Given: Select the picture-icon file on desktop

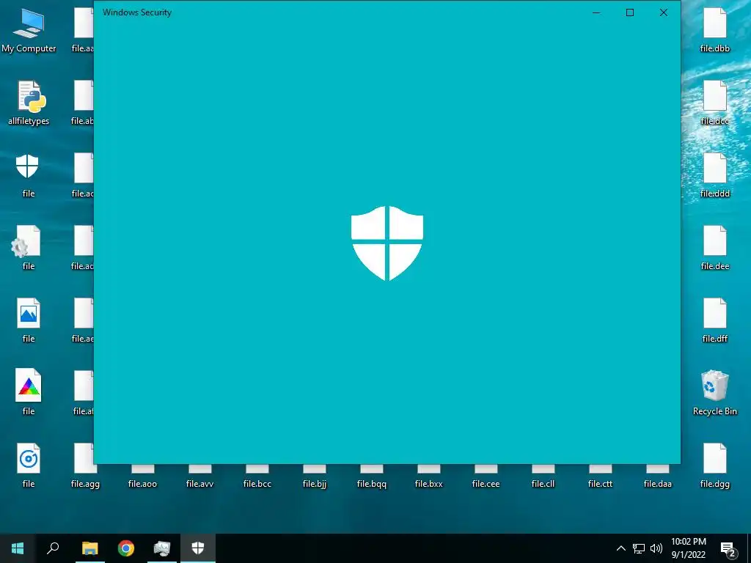Looking at the screenshot, I should [29, 320].
